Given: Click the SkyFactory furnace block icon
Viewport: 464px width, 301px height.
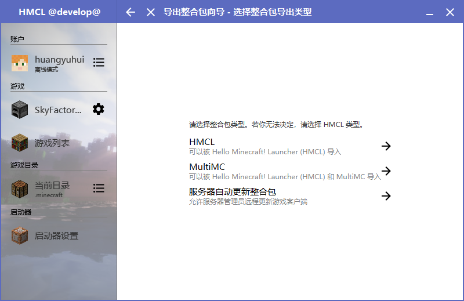Looking at the screenshot, I should coord(20,110).
